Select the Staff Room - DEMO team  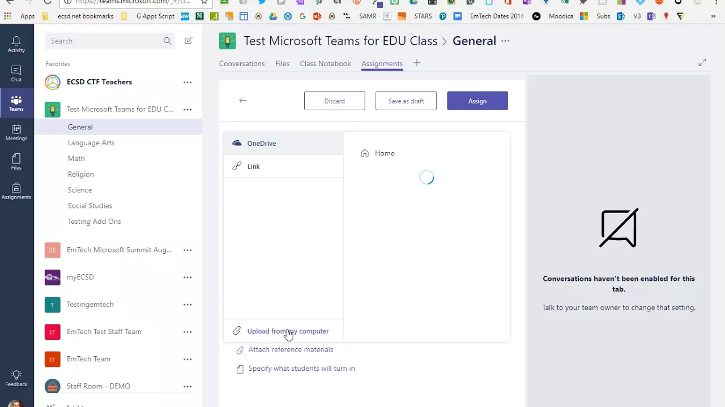pyautogui.click(x=99, y=386)
